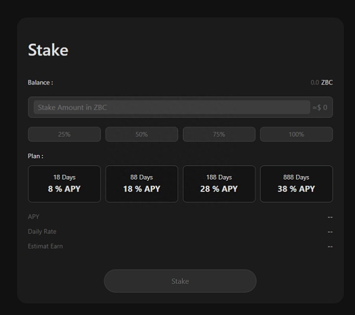The height and width of the screenshot is (315, 355).
Task: Select the 888 Days 38% APY plan
Action: coord(296,184)
